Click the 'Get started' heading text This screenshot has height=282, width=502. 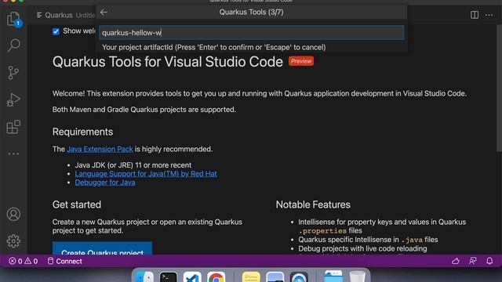coord(77,204)
